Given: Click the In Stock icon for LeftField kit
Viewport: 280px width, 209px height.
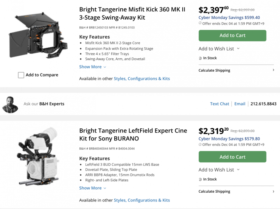Looking at the screenshot, I should pos(201,179).
